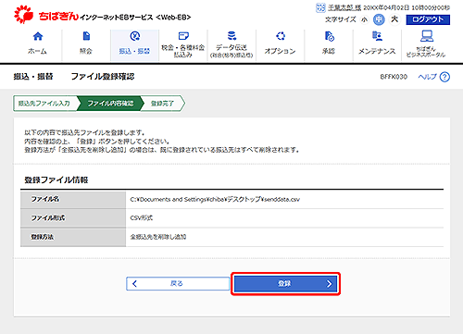
Task: Click the help question mark icon
Action: pyautogui.click(x=444, y=77)
